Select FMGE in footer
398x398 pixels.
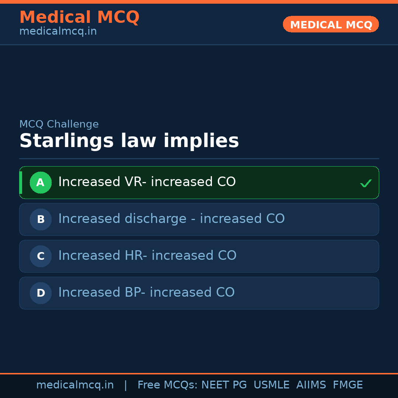tap(348, 385)
